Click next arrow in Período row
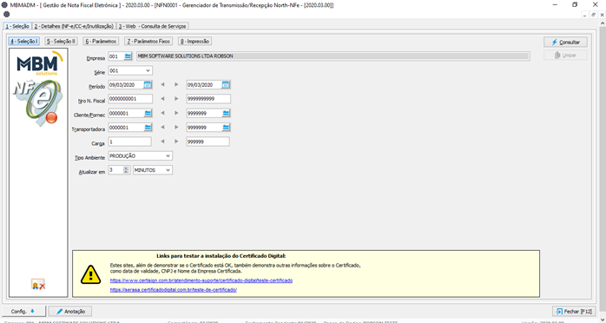The height and width of the screenshot is (323, 606). (176, 84)
